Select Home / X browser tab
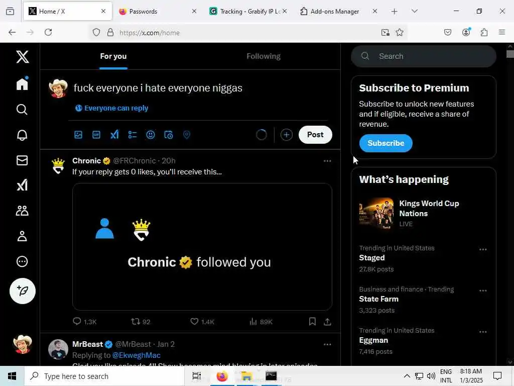The height and width of the screenshot is (386, 514). pyautogui.click(x=68, y=11)
